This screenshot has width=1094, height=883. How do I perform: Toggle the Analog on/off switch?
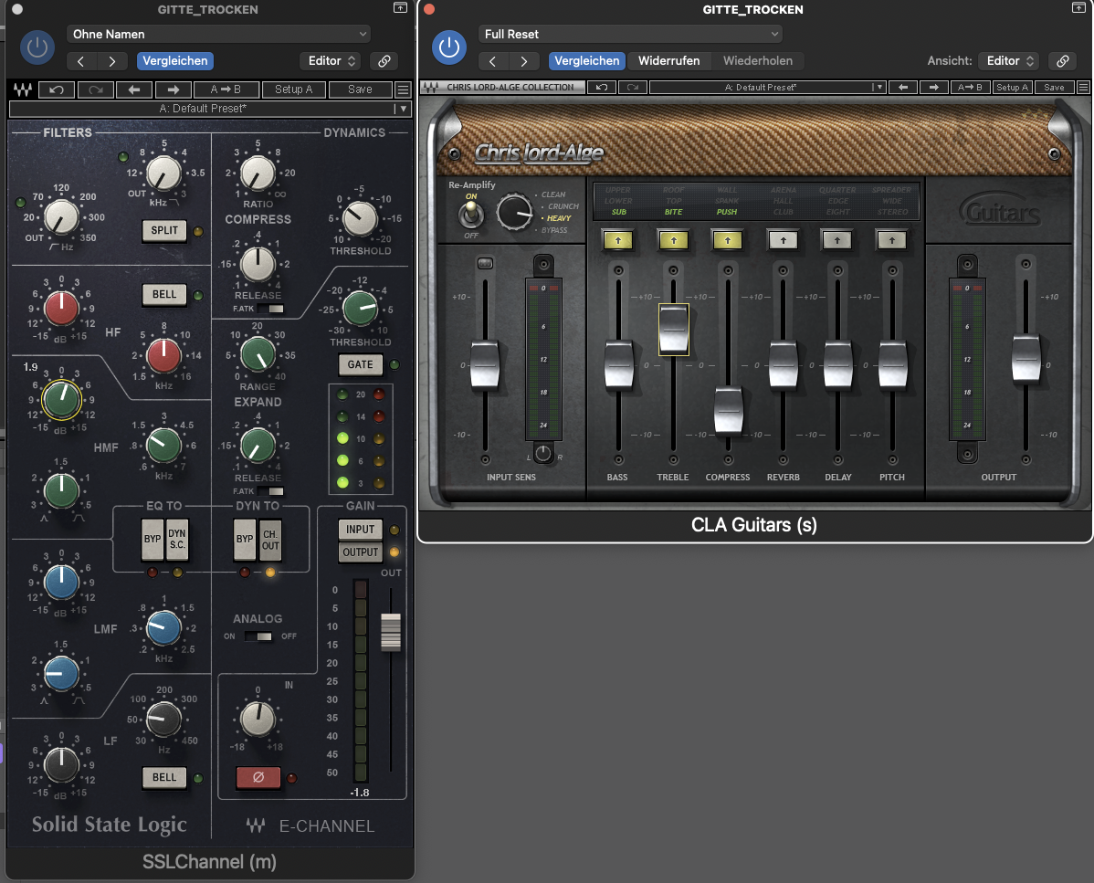point(259,636)
